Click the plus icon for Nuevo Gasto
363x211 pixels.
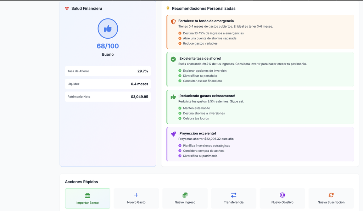pos(136,194)
